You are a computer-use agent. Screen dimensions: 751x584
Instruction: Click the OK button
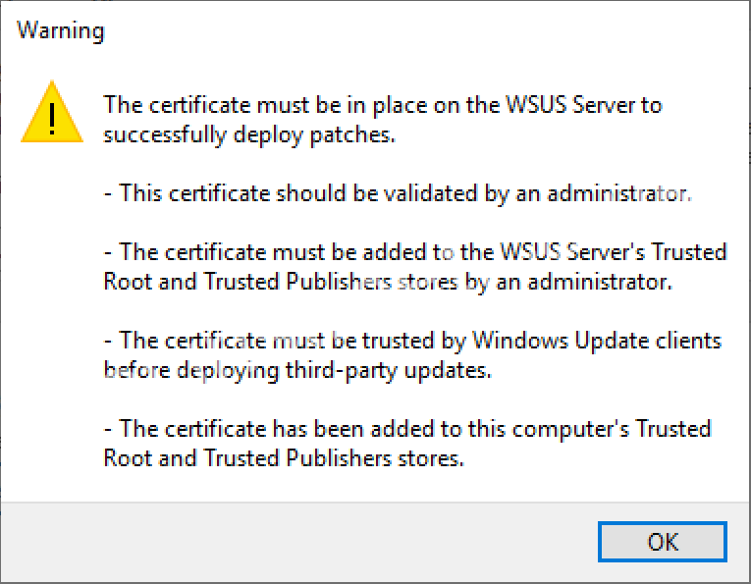(663, 542)
